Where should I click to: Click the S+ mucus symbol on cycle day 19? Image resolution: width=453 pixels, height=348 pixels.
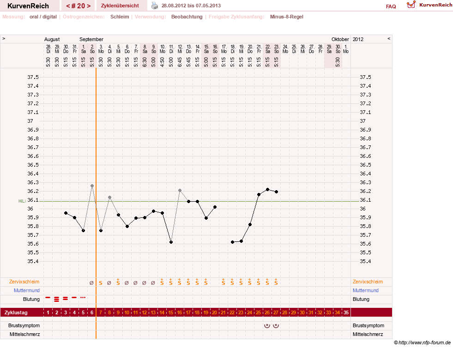[205, 282]
